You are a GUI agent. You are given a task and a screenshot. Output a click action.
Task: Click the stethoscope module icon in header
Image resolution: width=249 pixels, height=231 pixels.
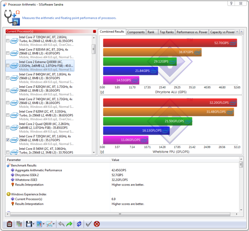pos(12,18)
